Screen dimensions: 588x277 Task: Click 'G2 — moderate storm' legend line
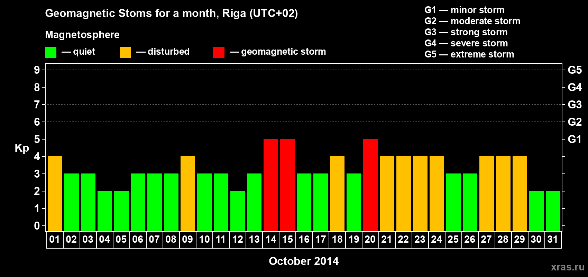(472, 21)
